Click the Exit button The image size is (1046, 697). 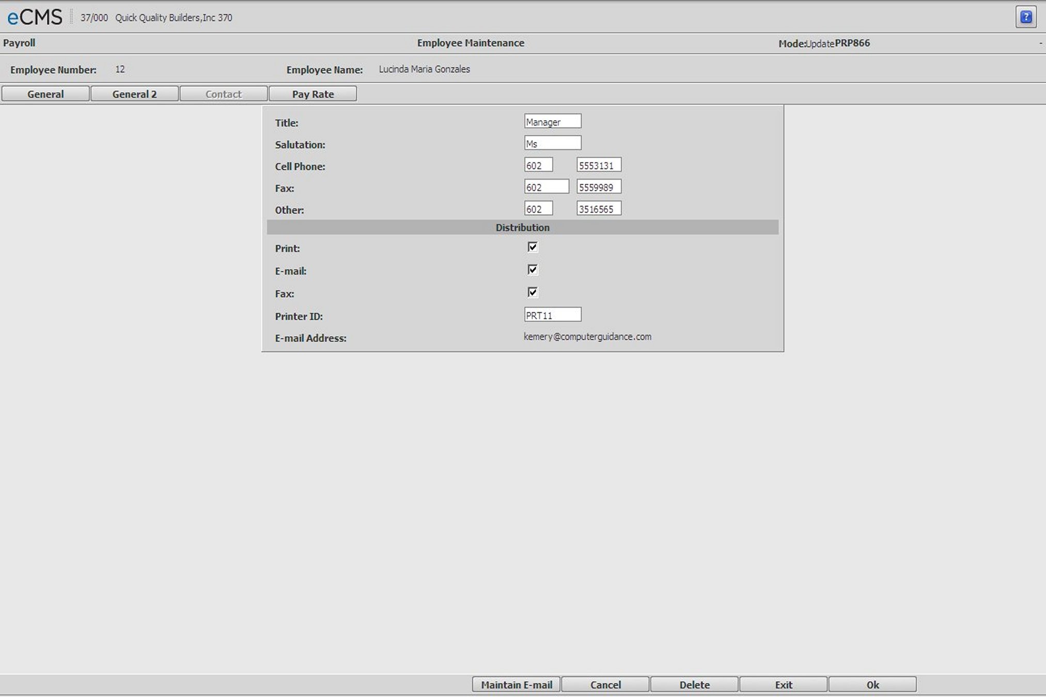(784, 685)
